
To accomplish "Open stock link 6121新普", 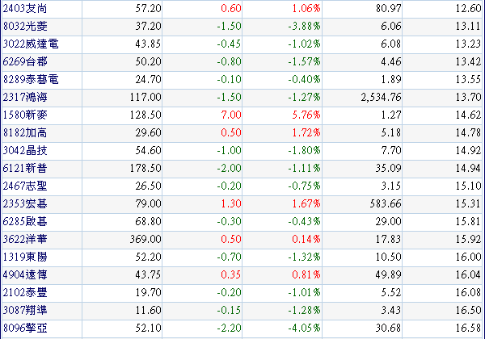I will [25, 168].
